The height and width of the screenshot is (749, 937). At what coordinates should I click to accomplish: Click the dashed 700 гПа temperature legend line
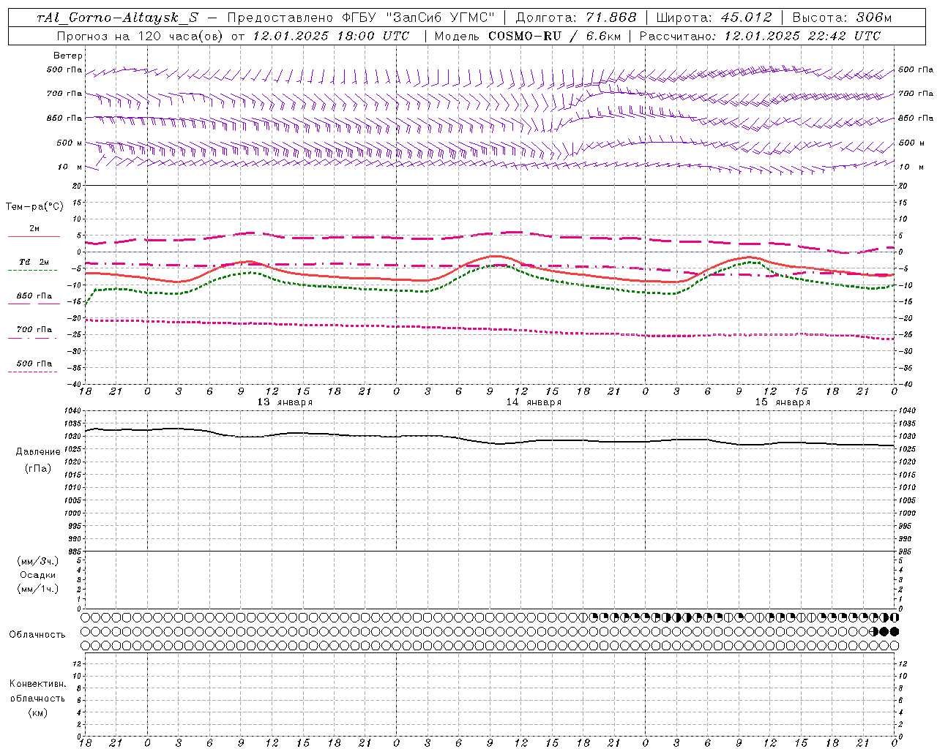pyautogui.click(x=34, y=338)
